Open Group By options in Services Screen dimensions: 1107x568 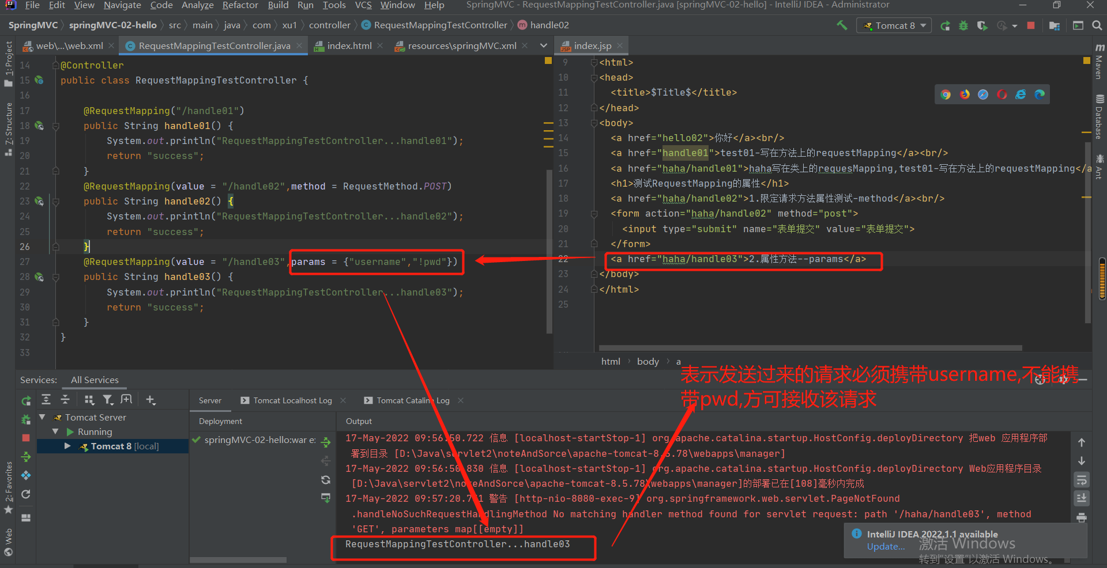click(89, 399)
